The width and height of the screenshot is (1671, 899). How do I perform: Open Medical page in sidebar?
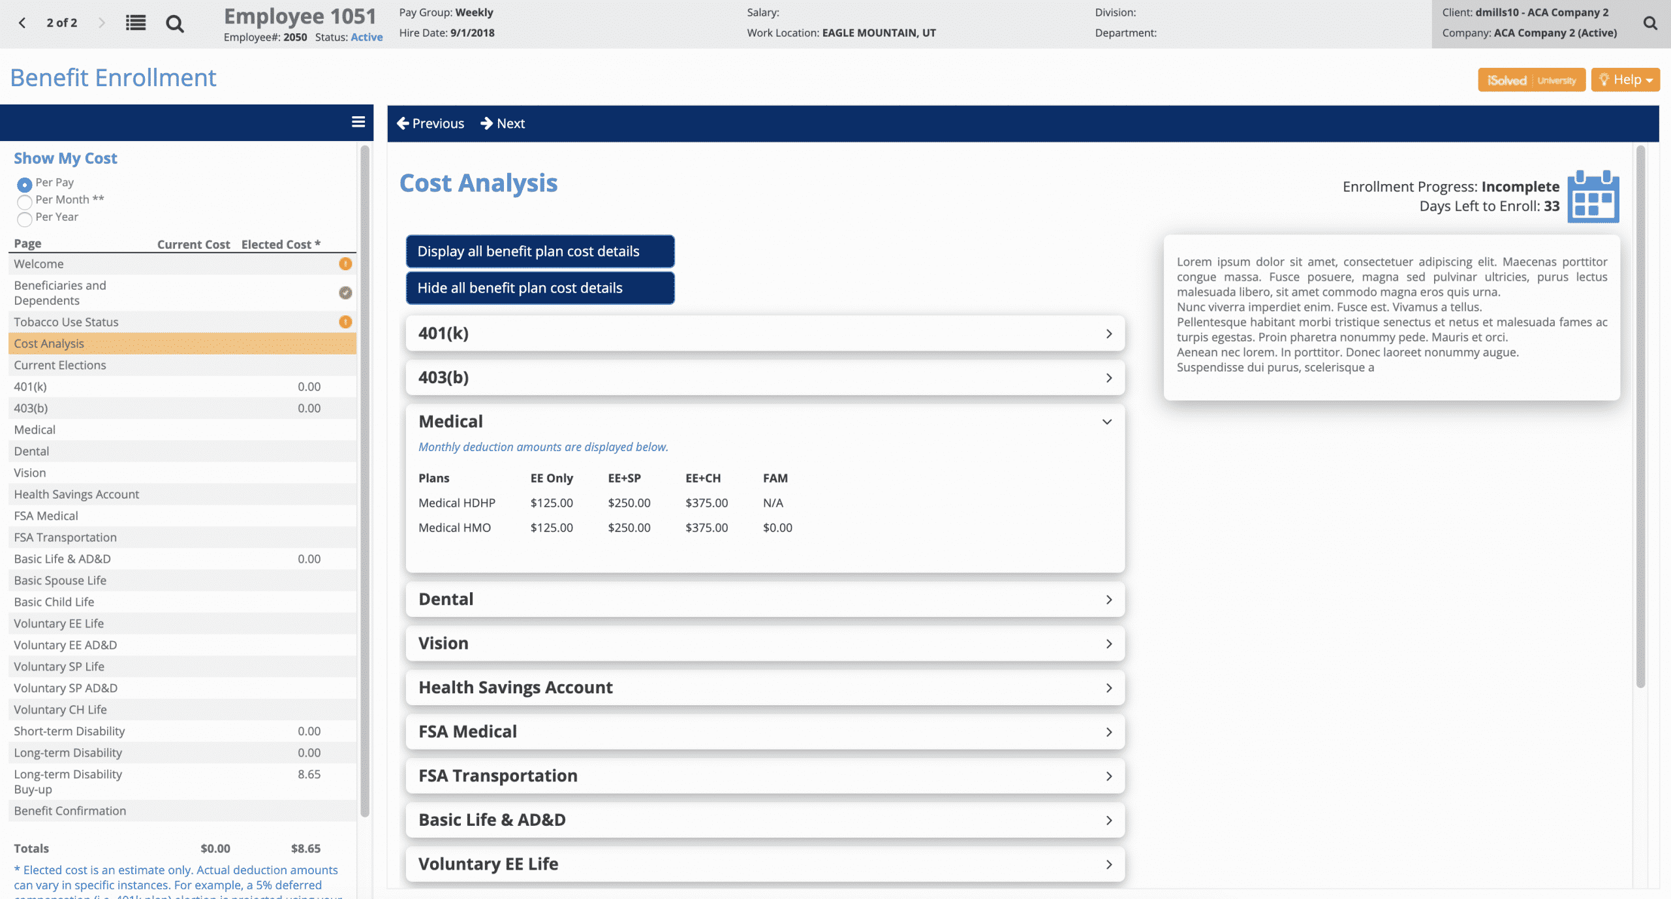(35, 430)
